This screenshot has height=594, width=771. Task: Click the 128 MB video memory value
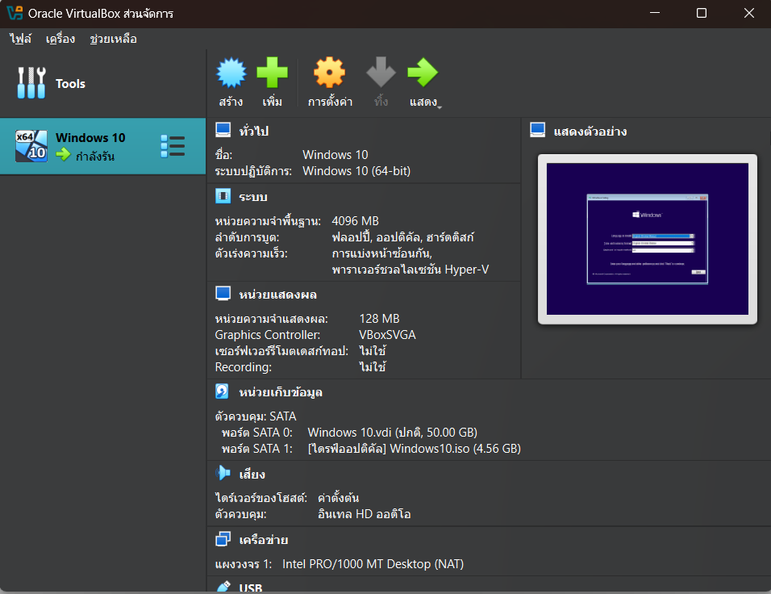(379, 319)
